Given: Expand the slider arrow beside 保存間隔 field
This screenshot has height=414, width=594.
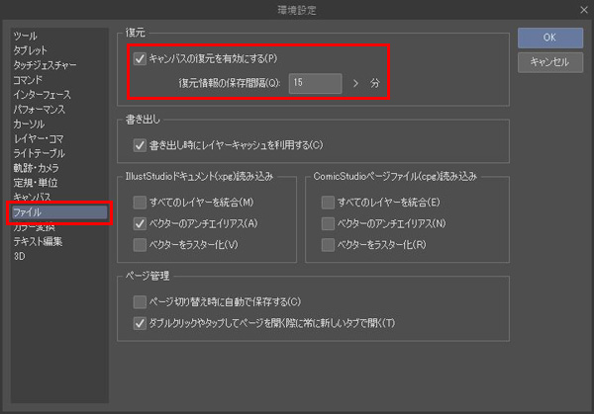Looking at the screenshot, I should [356, 84].
